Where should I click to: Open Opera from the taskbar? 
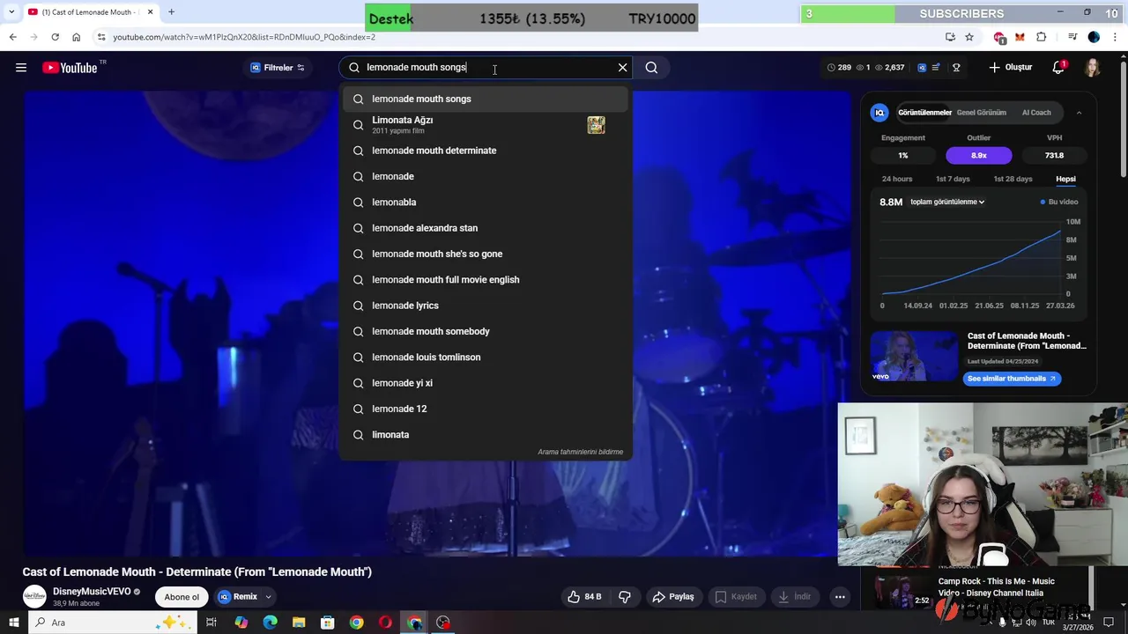pos(385,623)
